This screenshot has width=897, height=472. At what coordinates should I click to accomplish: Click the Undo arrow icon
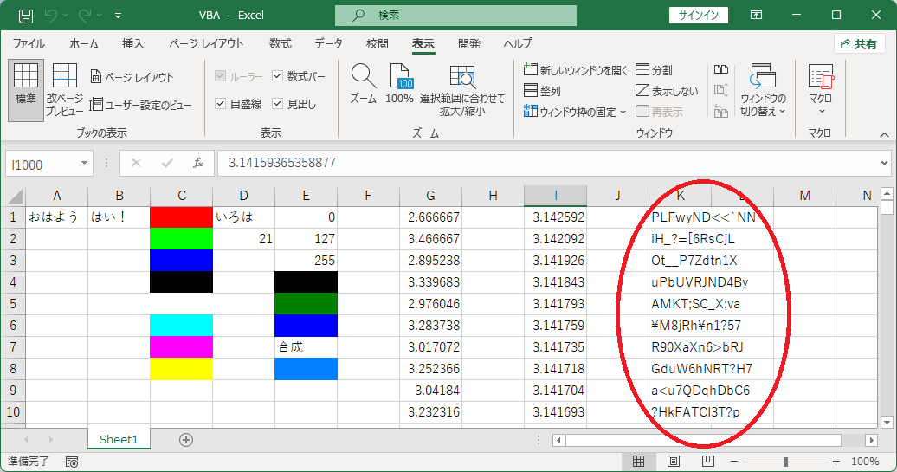pos(51,16)
